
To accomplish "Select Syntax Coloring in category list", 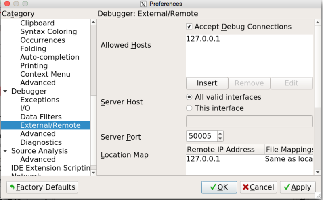I will (48, 32).
